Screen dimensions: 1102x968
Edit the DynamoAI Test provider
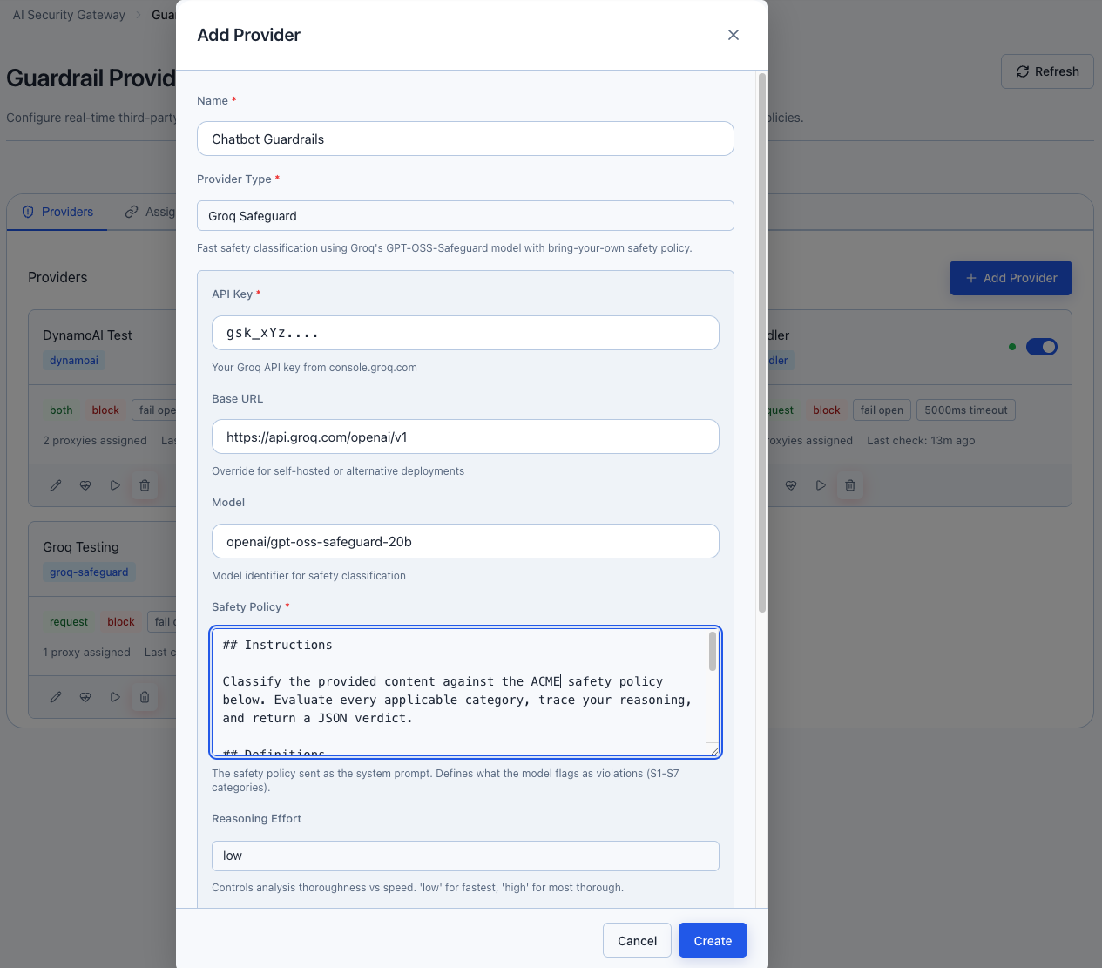point(56,485)
